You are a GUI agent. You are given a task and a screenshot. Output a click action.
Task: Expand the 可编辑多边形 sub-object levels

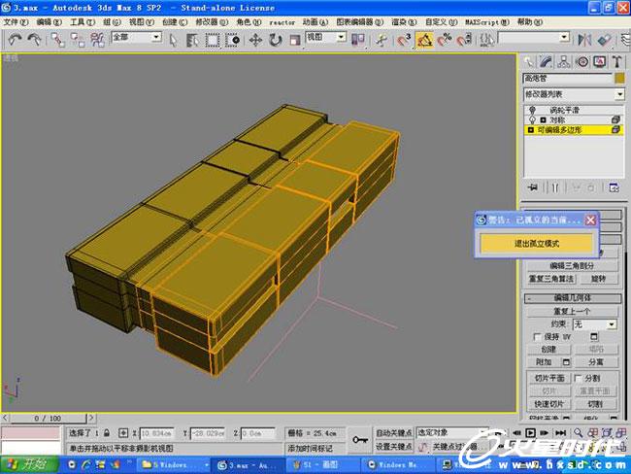click(530, 130)
